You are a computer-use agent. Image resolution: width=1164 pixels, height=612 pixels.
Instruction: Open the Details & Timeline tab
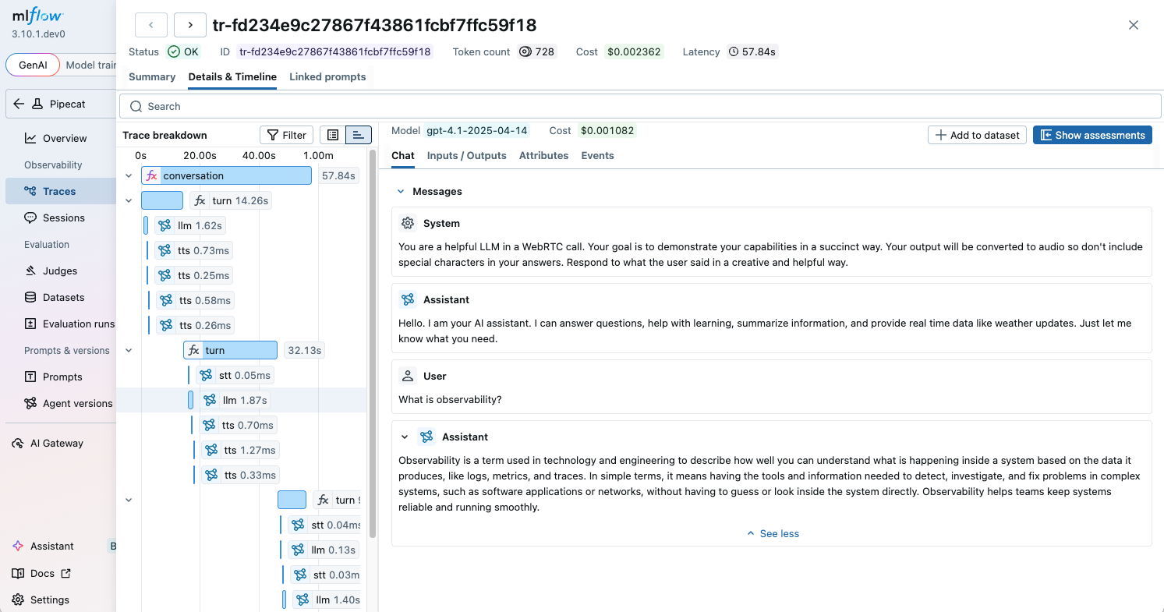pos(232,76)
